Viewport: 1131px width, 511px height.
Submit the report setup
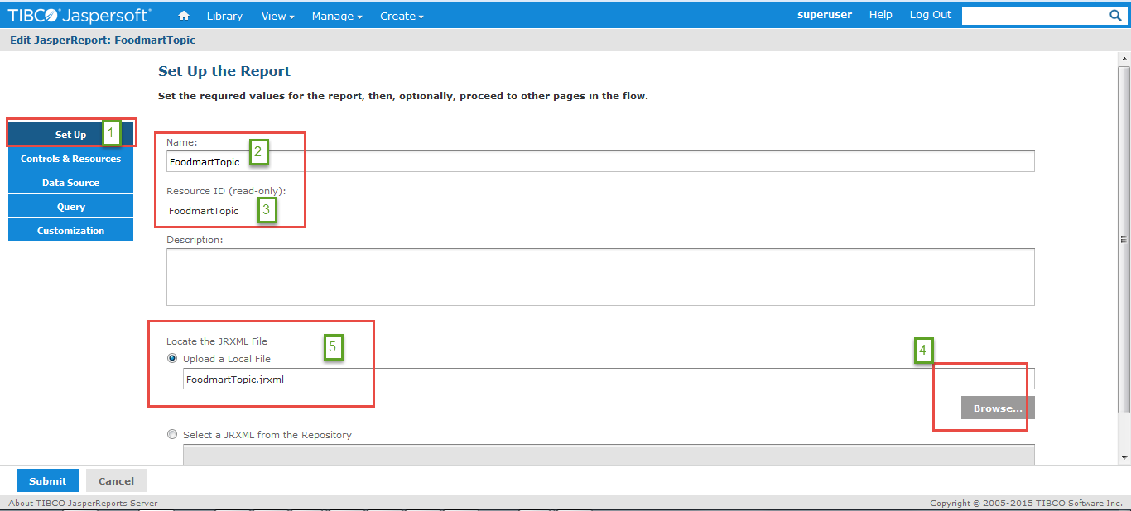47,480
